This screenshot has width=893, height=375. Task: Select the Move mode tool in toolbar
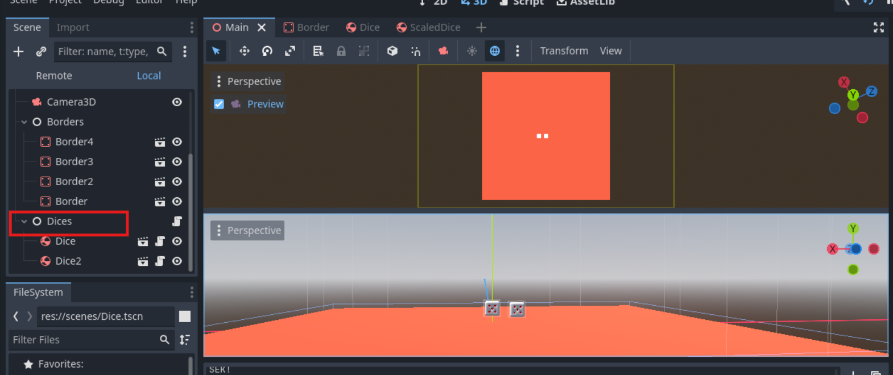coord(245,51)
